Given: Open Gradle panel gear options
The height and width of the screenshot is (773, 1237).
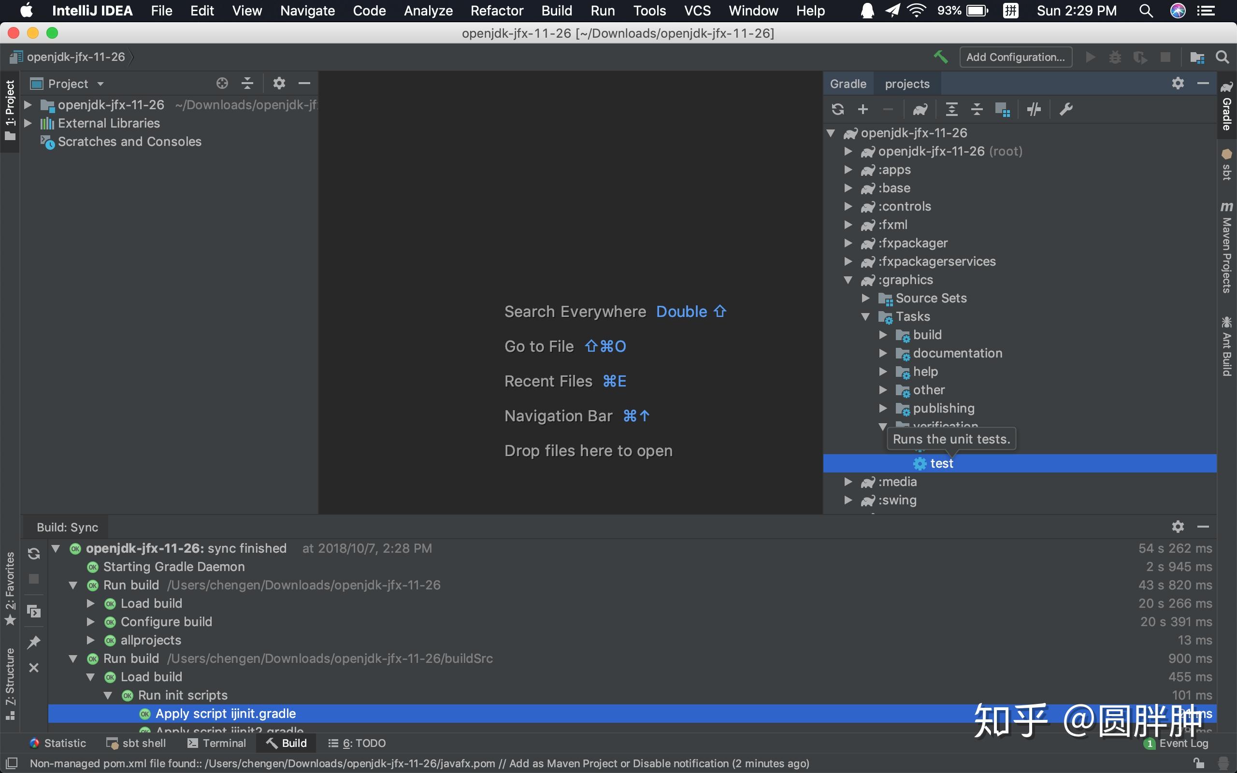Looking at the screenshot, I should pyautogui.click(x=1178, y=83).
